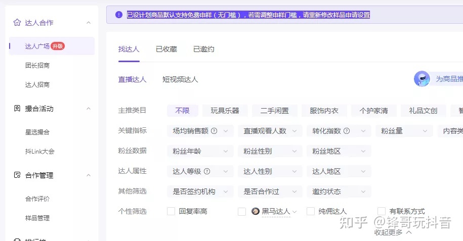Image resolution: width=463 pixels, height=241 pixels.
Task: Click the 撮合活动 sidebar icon
Action: [17, 109]
